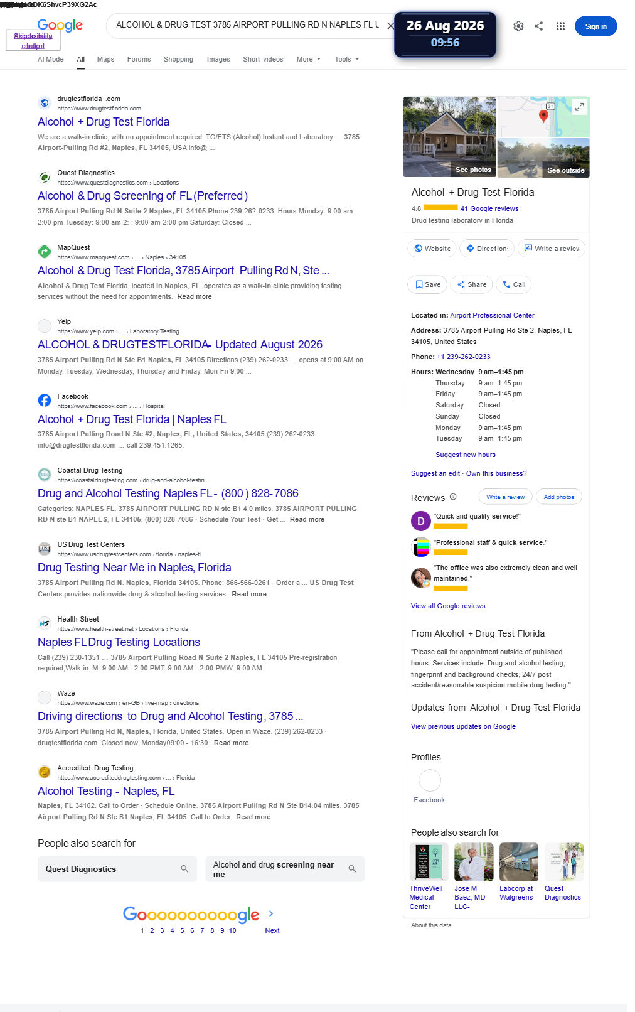Click Skip to main content link
This screenshot has width=635, height=1012.
click(33, 41)
